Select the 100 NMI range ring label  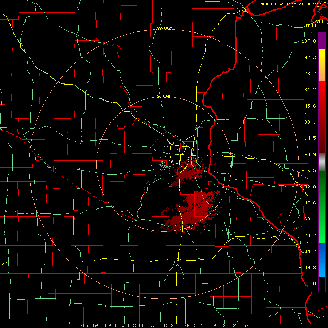pyautogui.click(x=164, y=29)
